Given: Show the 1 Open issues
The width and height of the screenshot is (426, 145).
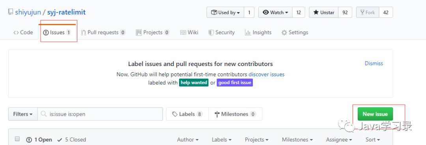Looking at the screenshot, I should coord(39,139).
